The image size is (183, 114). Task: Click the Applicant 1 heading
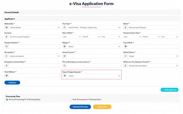tap(10, 19)
